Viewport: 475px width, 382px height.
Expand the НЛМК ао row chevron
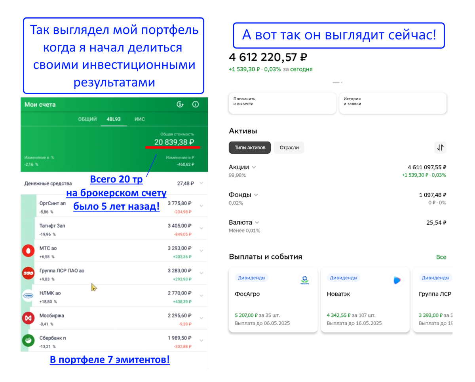[x=201, y=296]
